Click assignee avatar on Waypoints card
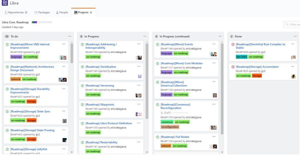This screenshot has width=300, height=155. (139, 114)
